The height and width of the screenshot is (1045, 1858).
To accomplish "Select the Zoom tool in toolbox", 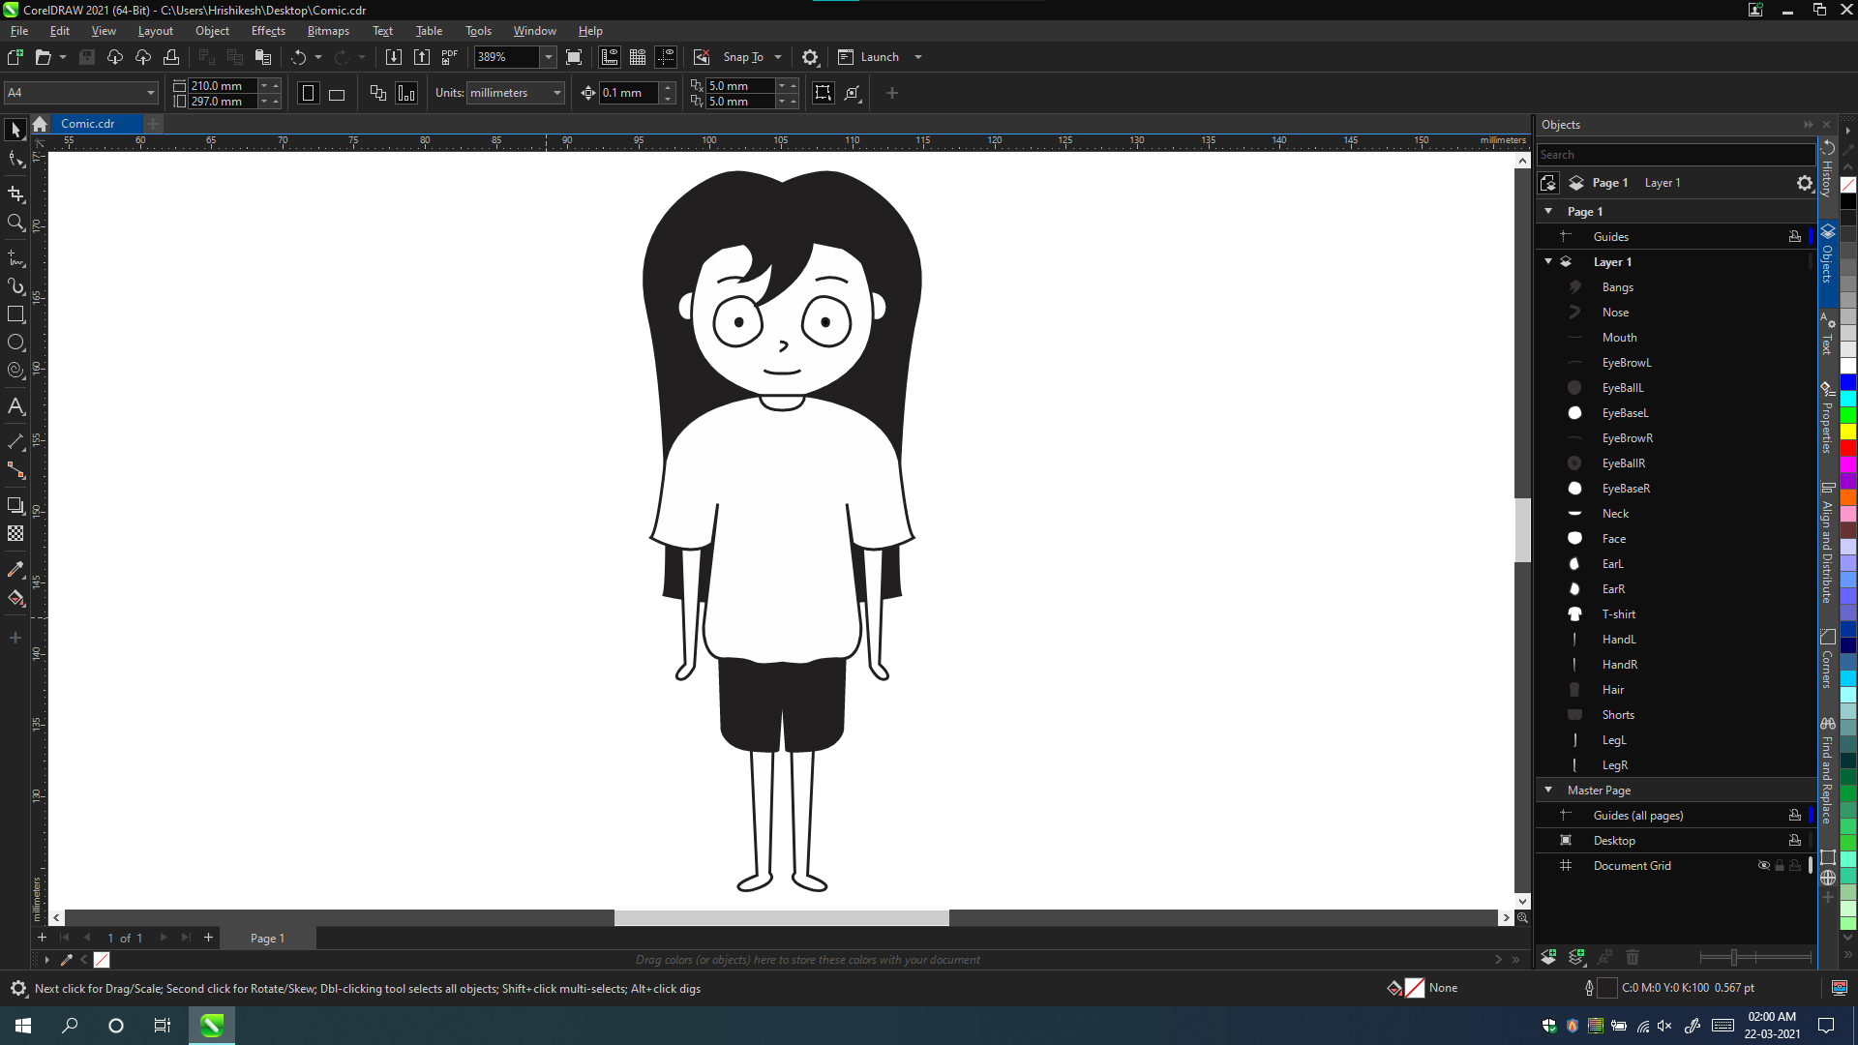I will [x=15, y=223].
